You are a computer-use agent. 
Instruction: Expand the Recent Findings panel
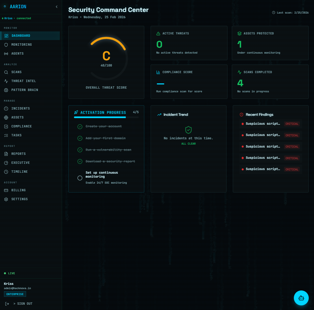tap(260, 114)
